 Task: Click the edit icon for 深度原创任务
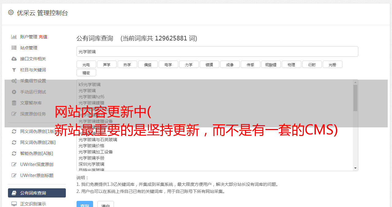click(14, 114)
